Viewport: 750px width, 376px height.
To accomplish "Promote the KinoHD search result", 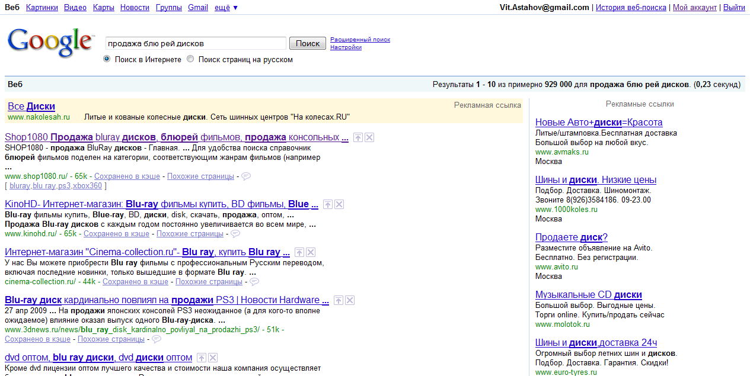I will point(328,204).
